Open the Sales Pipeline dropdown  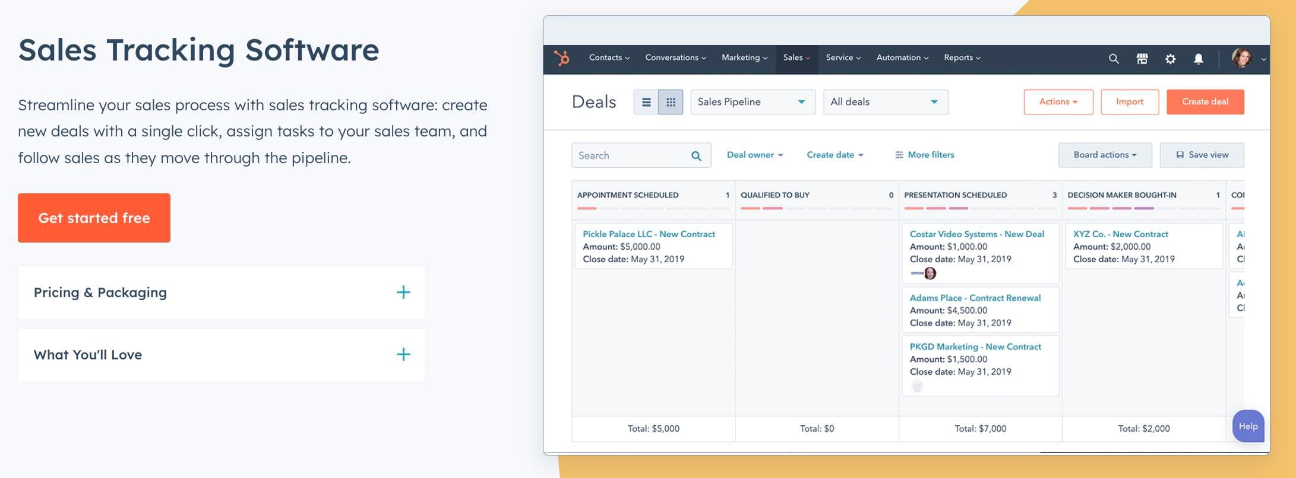tap(752, 102)
